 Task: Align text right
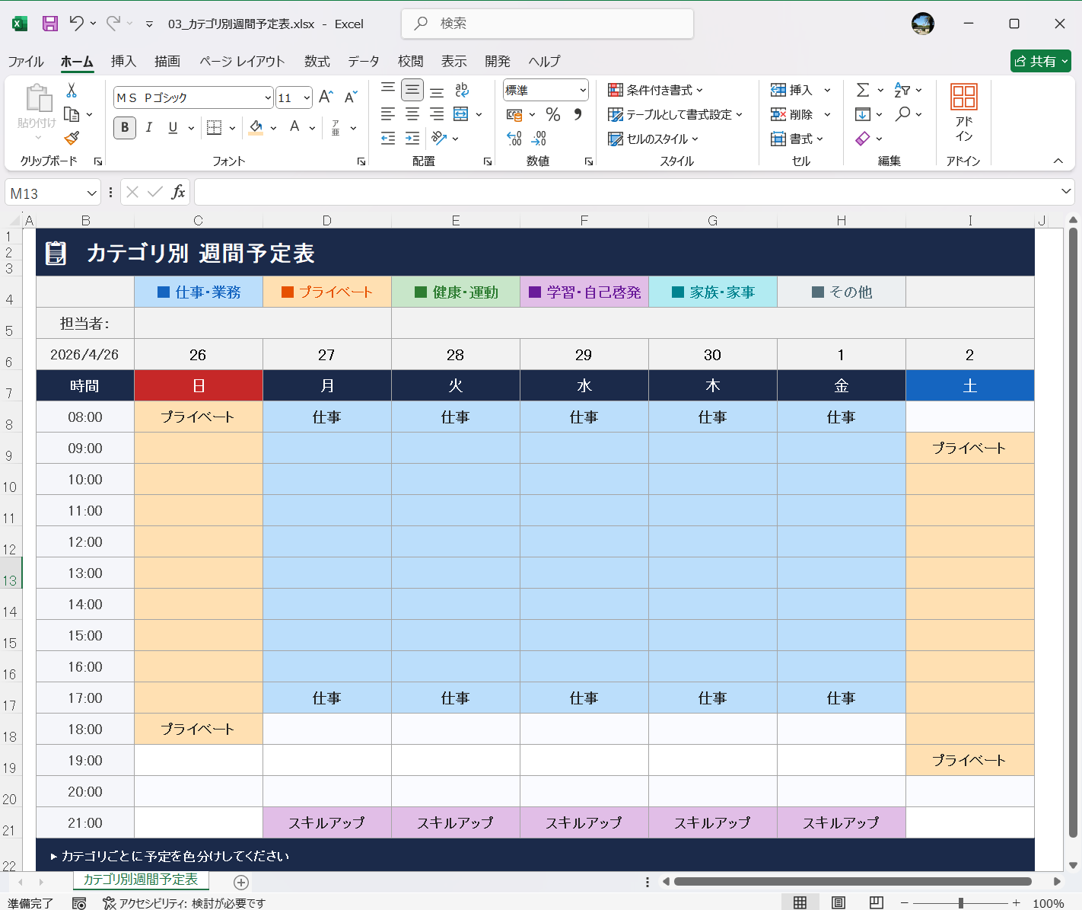pos(437,114)
